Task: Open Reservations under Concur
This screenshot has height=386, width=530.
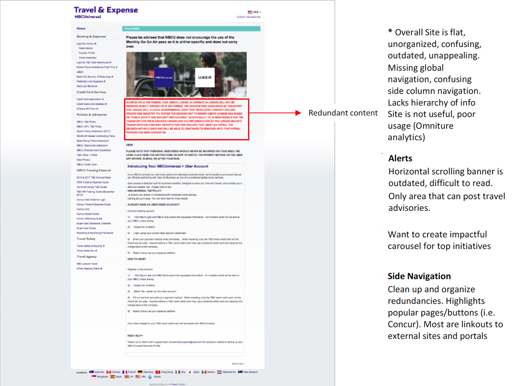Action: tap(86, 48)
